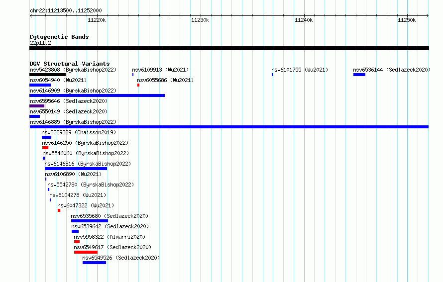Open the nsv6539642 (Sedlazeck2020) label
The image size is (443, 282).
click(x=110, y=226)
